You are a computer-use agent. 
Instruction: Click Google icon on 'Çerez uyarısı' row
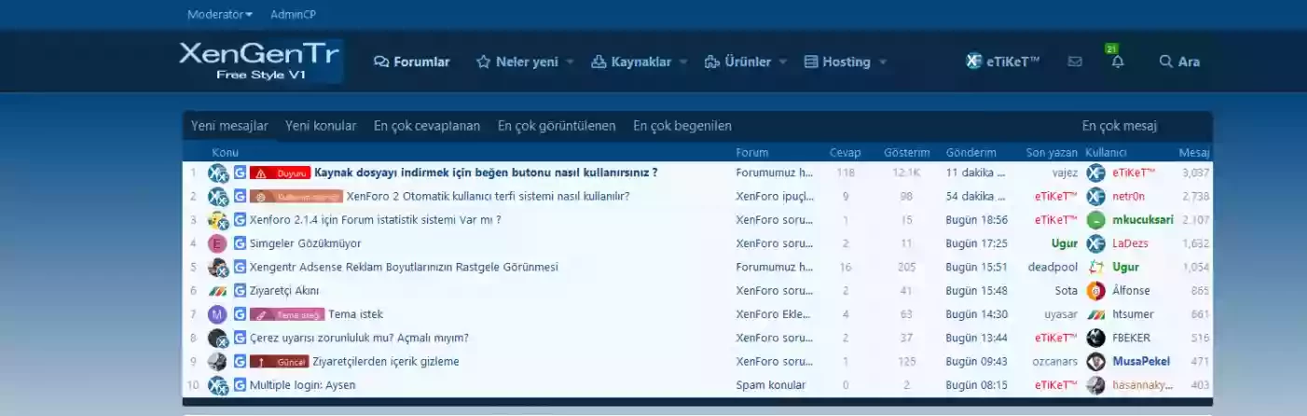(240, 338)
